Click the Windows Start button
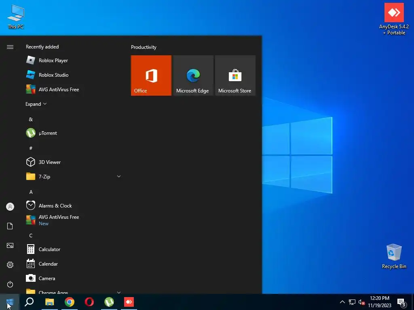This screenshot has width=414, height=310. tap(10, 302)
